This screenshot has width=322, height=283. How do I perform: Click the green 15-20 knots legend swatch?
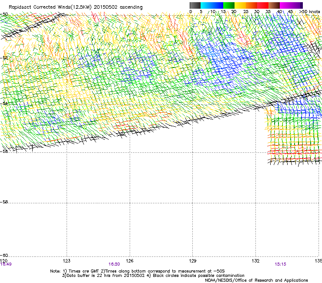[x=229, y=5]
